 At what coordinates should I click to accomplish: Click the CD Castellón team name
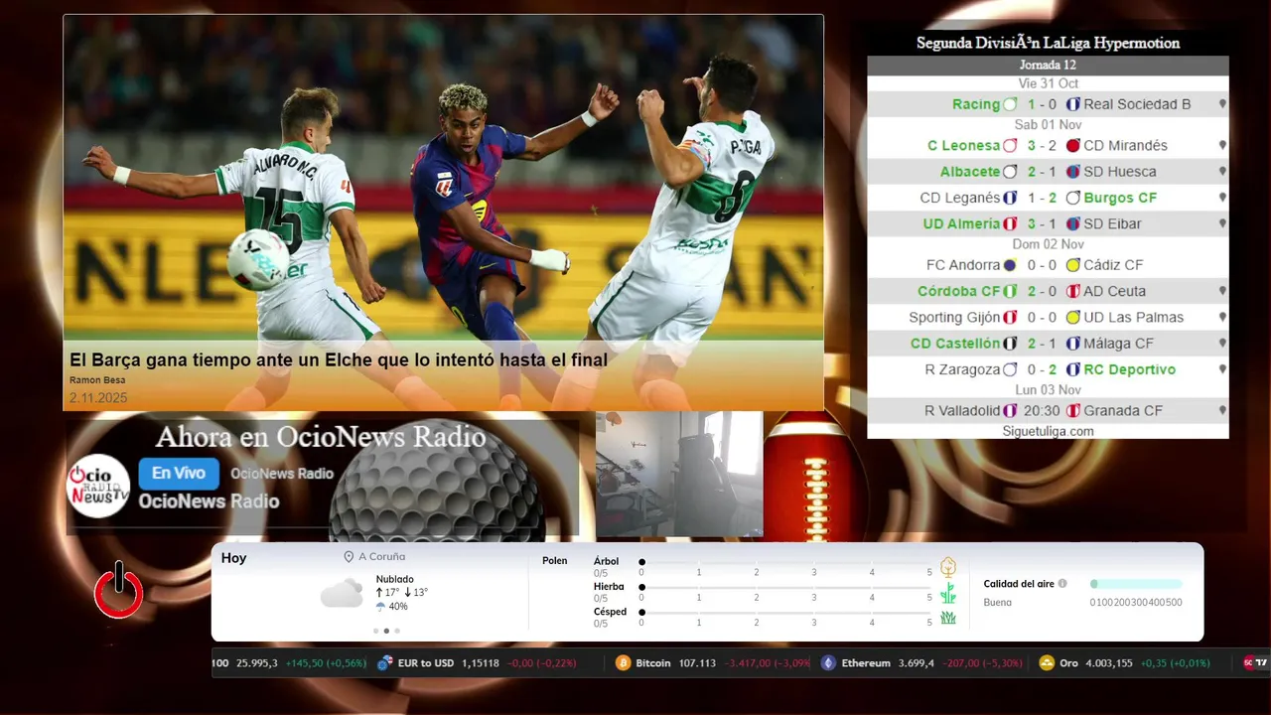click(955, 344)
